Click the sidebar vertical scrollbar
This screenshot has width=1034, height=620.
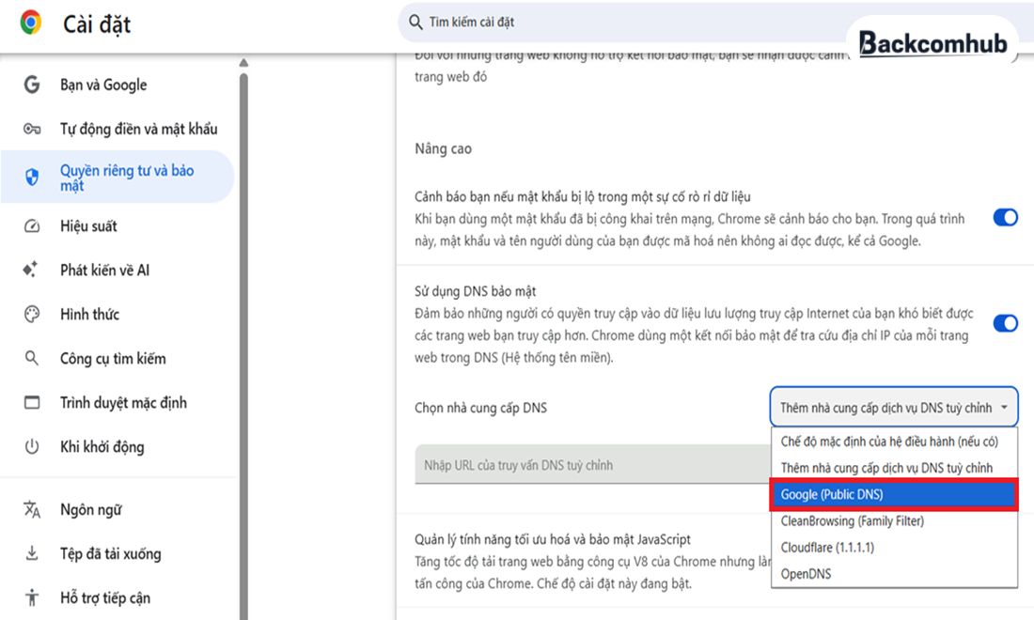244,346
